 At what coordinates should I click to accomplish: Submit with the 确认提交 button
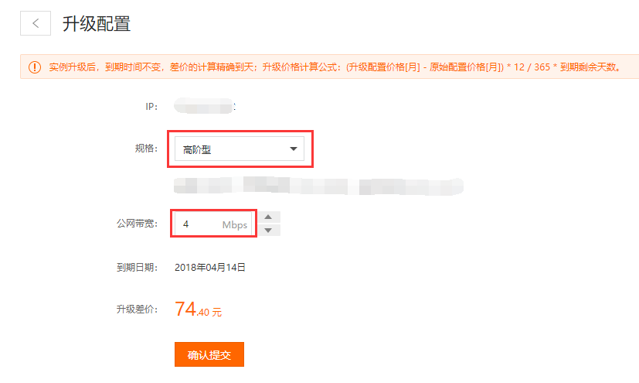[x=209, y=354]
